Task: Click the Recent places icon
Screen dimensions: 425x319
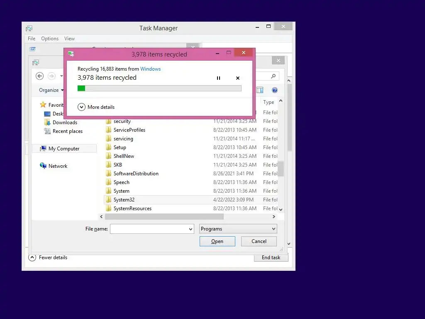Action: pyautogui.click(x=47, y=131)
